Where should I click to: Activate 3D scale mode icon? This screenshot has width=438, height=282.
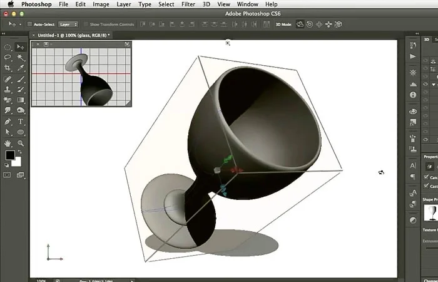[x=338, y=24]
